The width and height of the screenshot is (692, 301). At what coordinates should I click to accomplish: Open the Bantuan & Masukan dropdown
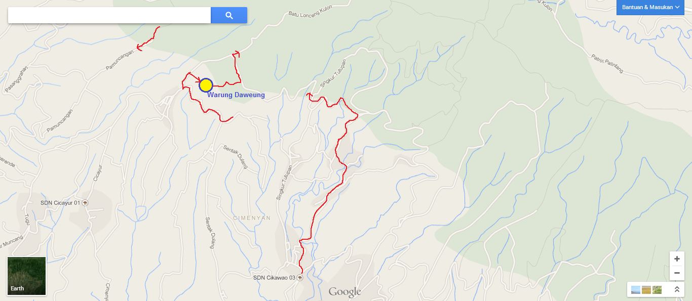point(650,7)
